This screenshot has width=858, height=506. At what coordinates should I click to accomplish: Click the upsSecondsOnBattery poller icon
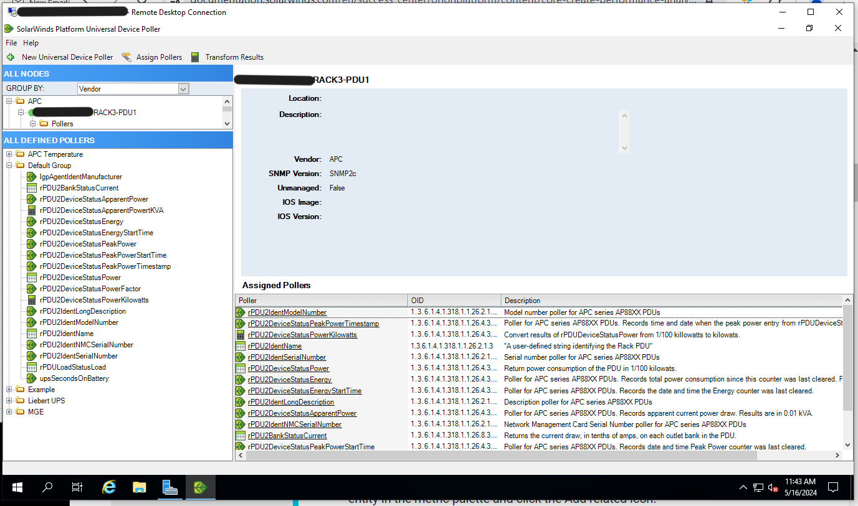[32, 378]
